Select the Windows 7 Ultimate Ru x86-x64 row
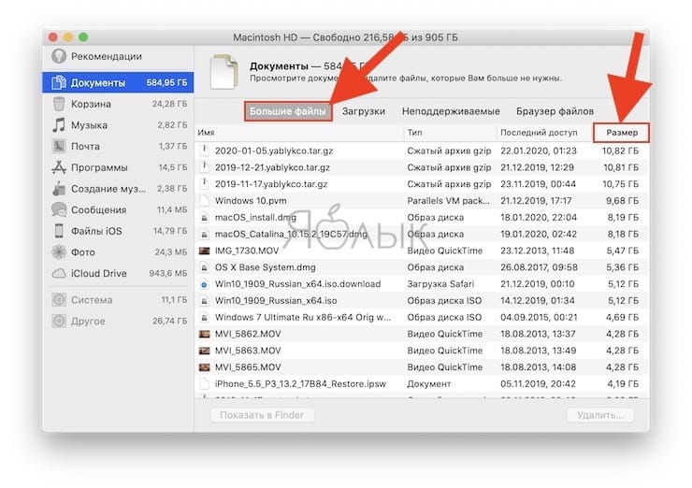This screenshot has height=488, width=692. click(x=422, y=317)
